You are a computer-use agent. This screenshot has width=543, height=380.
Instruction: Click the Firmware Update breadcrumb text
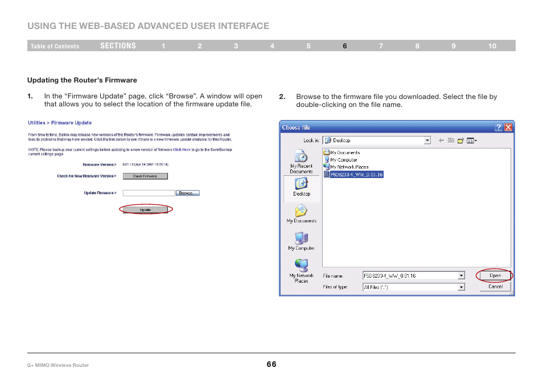point(71,123)
